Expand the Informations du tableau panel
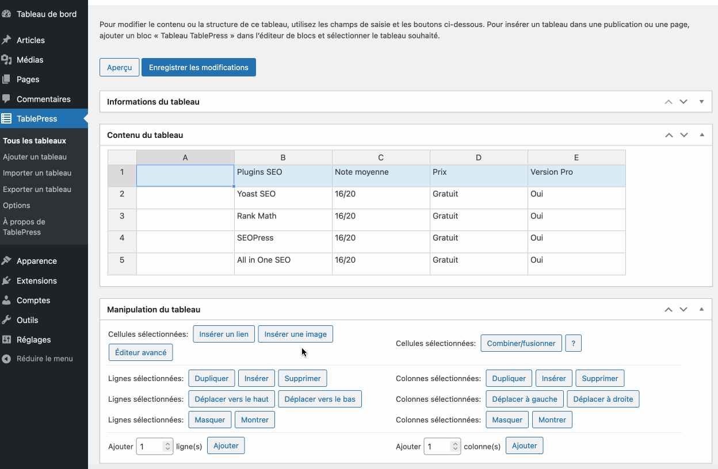Image resolution: width=718 pixels, height=469 pixels. 701,102
